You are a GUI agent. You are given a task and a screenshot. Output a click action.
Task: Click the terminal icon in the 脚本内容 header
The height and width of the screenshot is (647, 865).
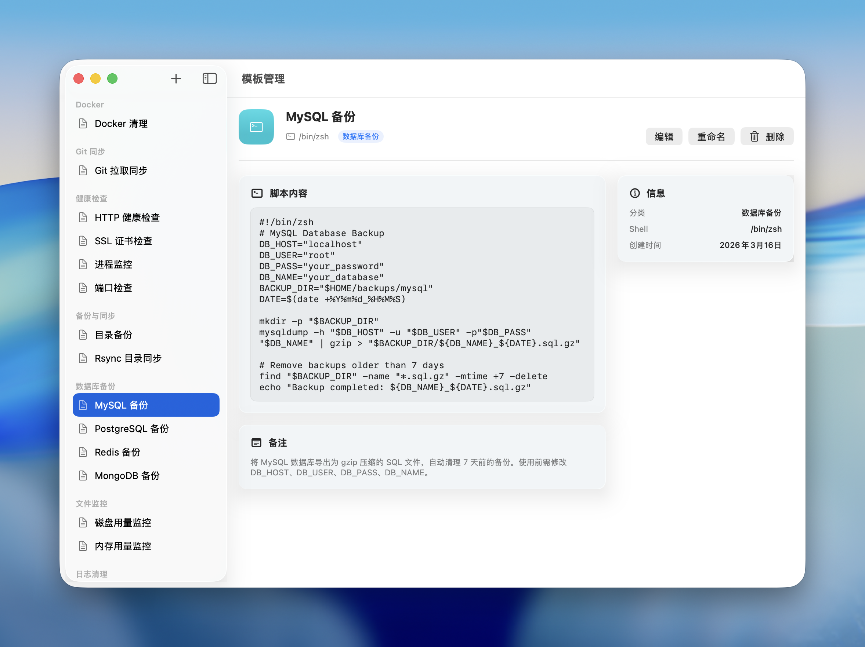257,192
